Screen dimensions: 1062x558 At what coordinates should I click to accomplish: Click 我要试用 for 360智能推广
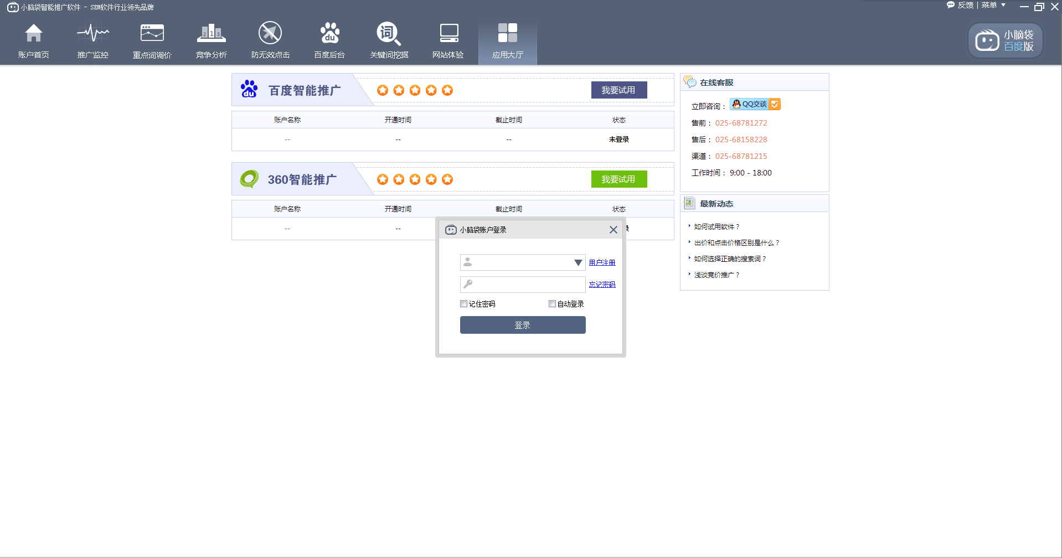tap(619, 179)
